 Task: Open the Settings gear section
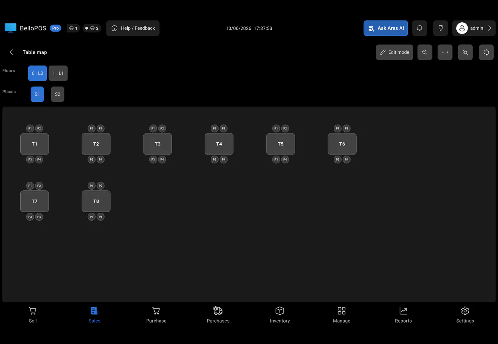click(x=465, y=315)
